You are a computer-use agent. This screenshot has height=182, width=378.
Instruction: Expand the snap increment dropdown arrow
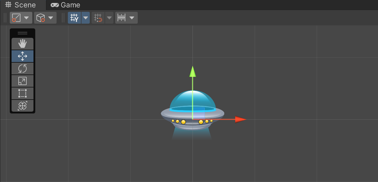[132, 18]
